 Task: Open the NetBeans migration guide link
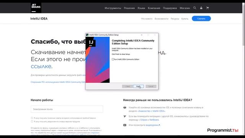click(154, 120)
